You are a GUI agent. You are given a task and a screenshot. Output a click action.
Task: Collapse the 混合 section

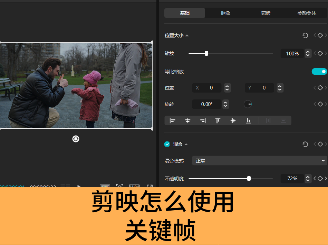coord(186,144)
